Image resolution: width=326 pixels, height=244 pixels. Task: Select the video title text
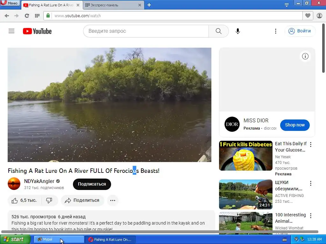[84, 171]
